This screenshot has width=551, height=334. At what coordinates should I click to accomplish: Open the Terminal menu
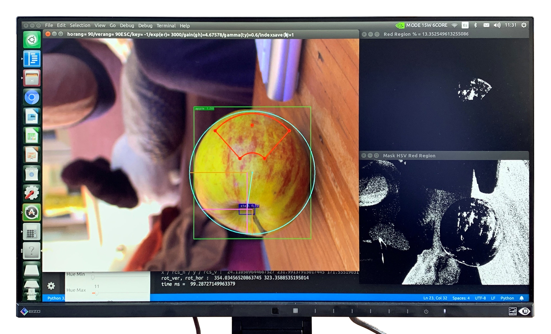point(166,26)
